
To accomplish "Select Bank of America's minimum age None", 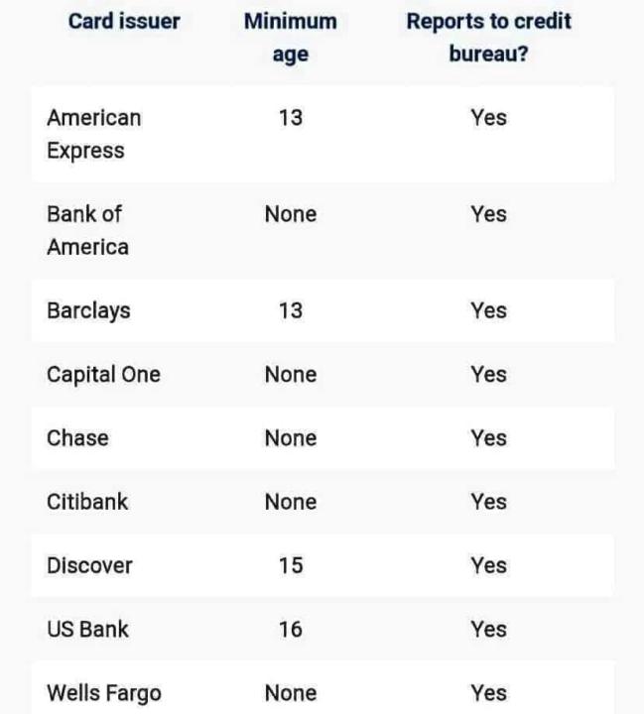I will coord(290,214).
